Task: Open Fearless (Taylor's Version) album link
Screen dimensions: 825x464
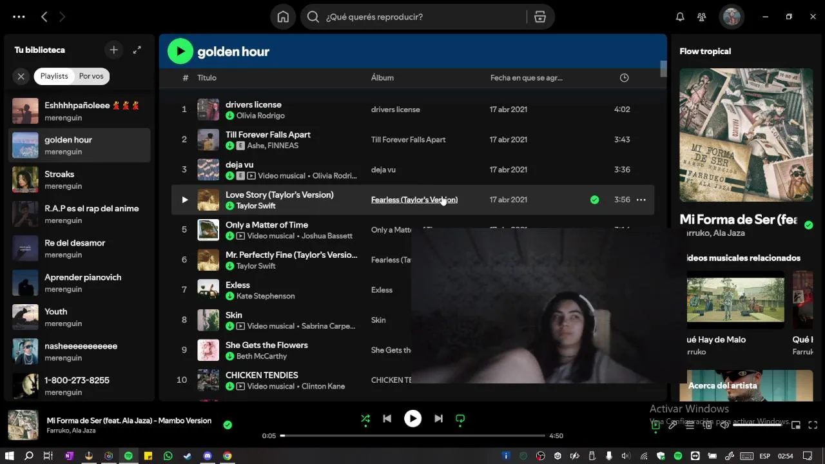Action: point(414,200)
